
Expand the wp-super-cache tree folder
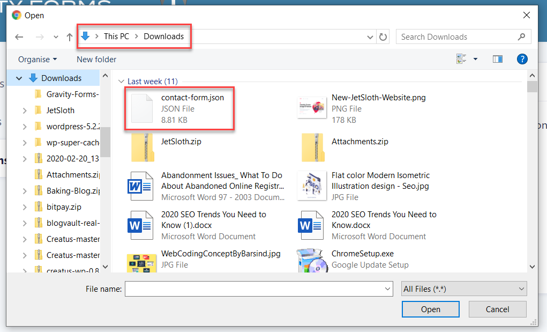click(x=25, y=143)
